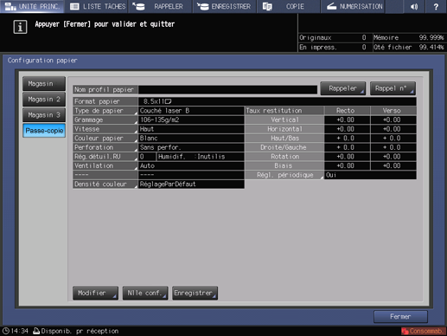The image size is (447, 336).
Task: Click the RéglageParDéfaut value
Action: pyautogui.click(x=191, y=184)
